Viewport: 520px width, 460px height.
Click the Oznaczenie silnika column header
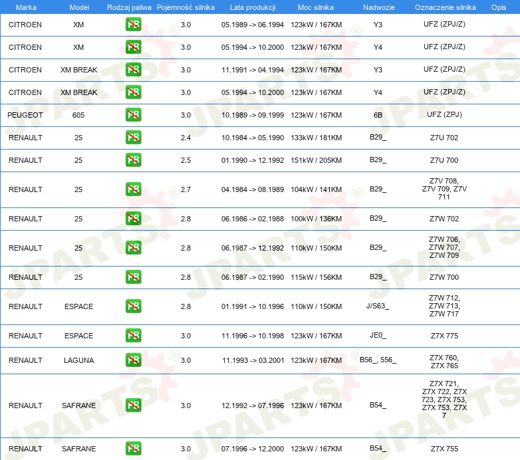click(446, 7)
